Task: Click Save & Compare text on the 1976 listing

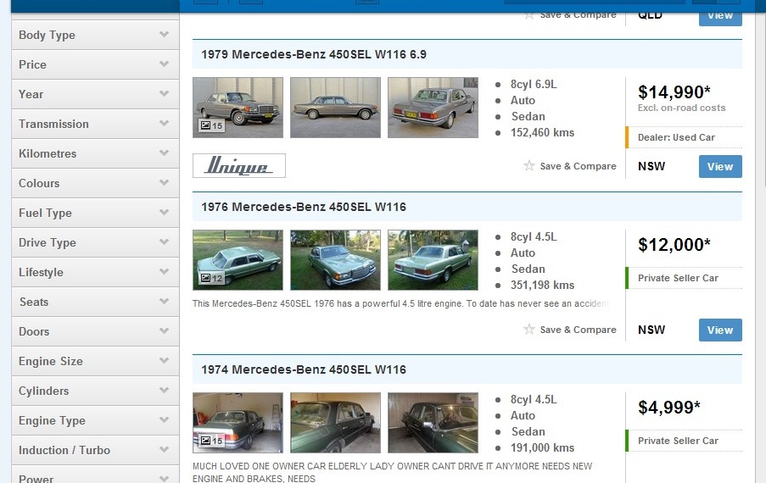Action: (x=578, y=330)
